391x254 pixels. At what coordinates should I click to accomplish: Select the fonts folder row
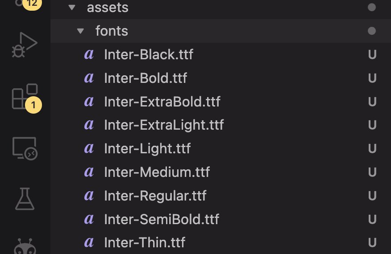[x=112, y=31]
